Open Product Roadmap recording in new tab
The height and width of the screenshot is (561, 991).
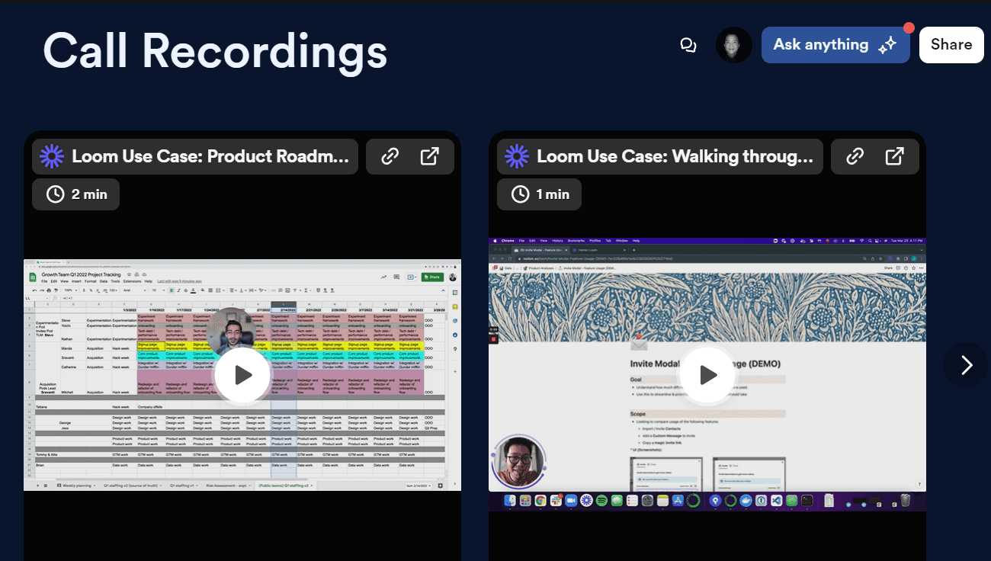[x=430, y=157]
